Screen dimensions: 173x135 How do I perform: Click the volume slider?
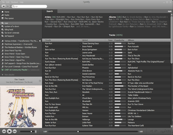(x=27, y=132)
